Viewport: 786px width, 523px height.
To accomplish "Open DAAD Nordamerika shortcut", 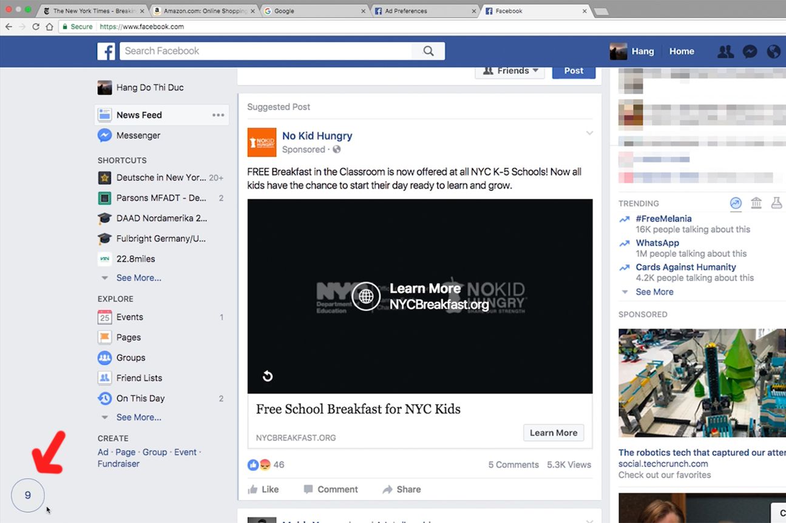I will click(x=161, y=218).
